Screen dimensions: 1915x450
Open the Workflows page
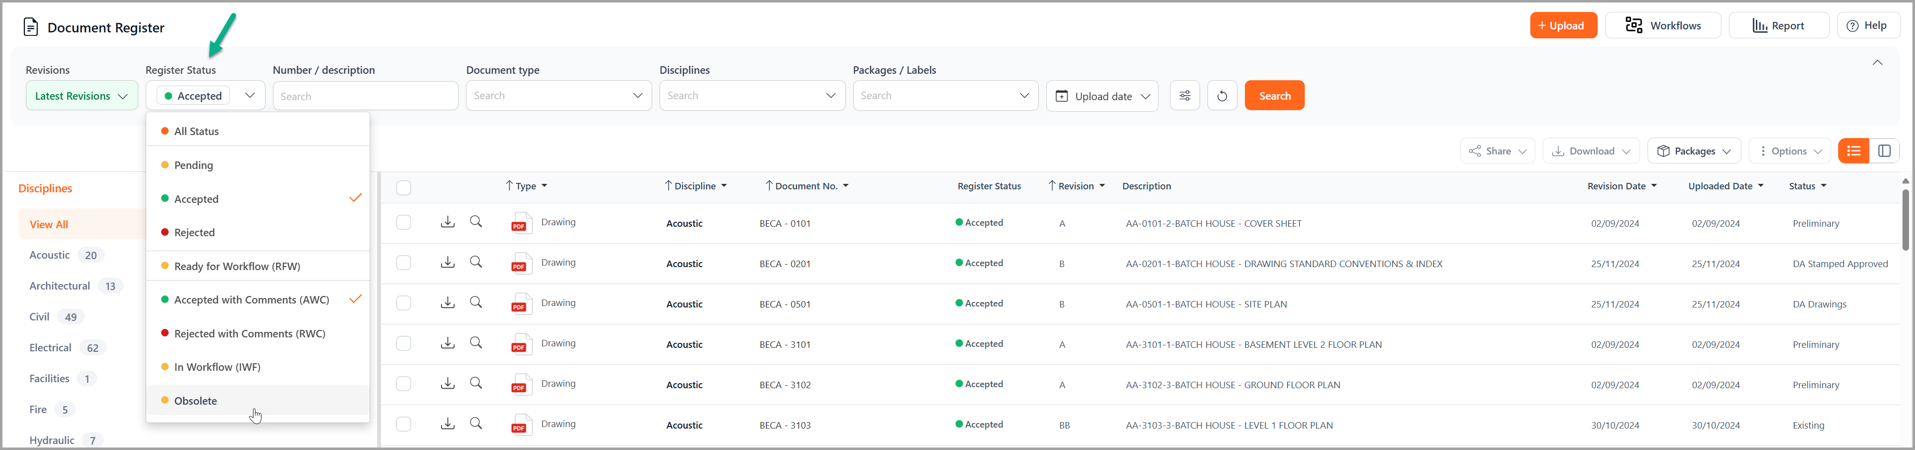1663,25
